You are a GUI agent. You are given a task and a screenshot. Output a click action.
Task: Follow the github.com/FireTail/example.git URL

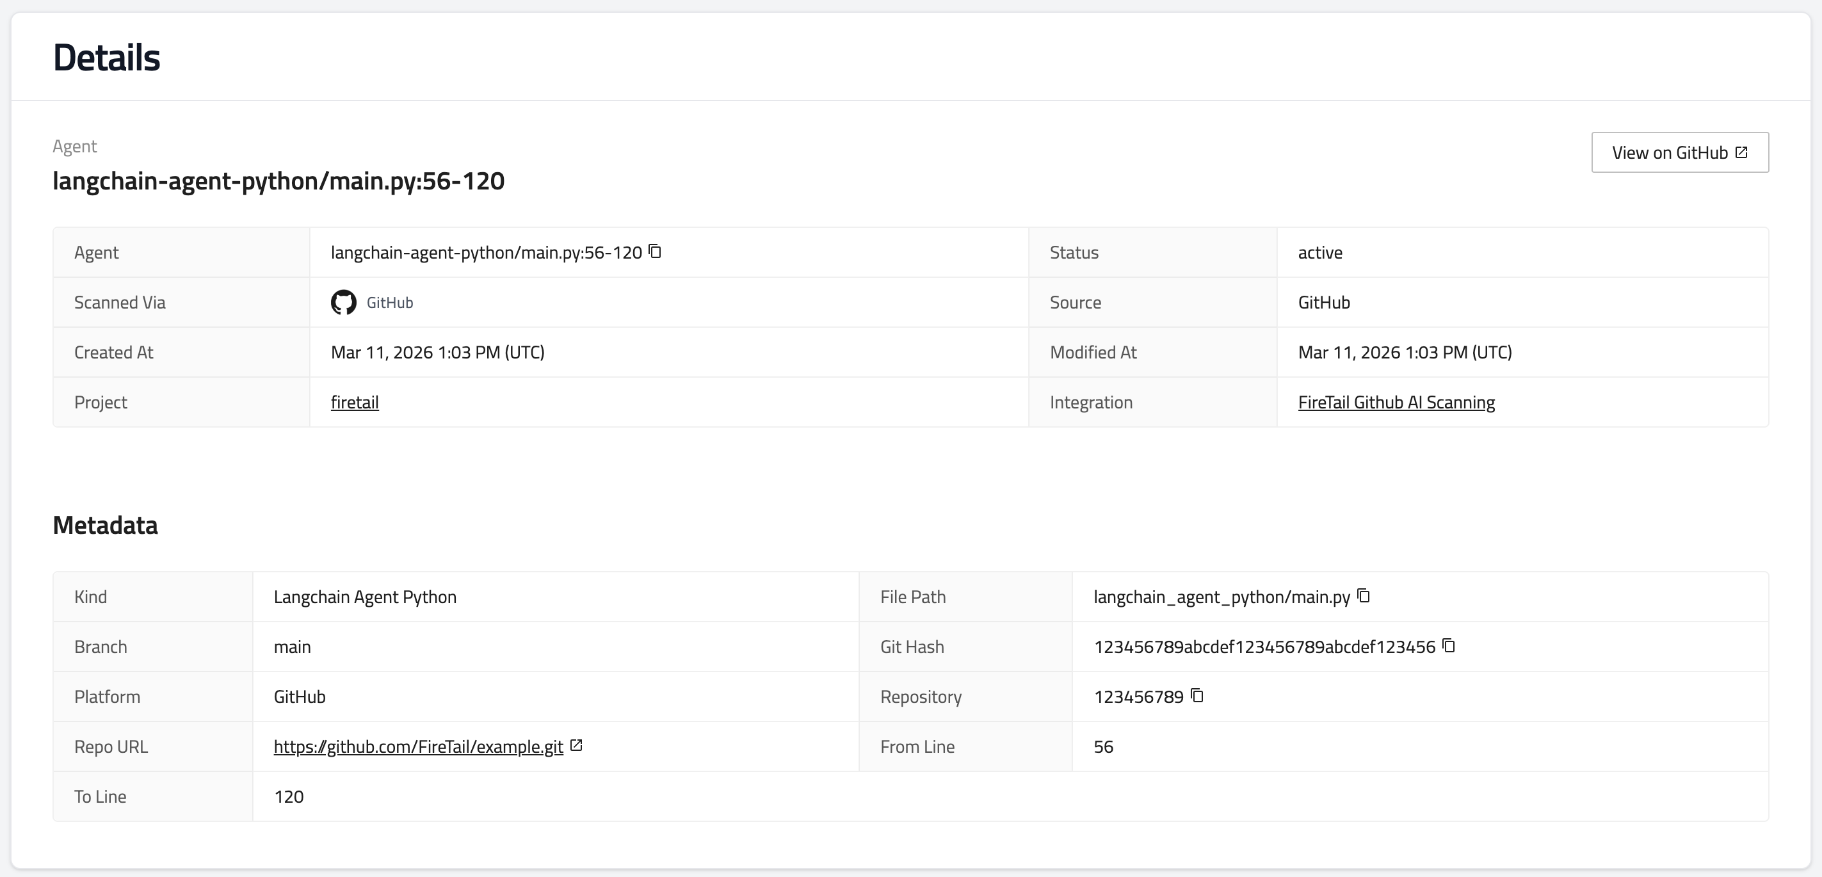pyautogui.click(x=418, y=747)
